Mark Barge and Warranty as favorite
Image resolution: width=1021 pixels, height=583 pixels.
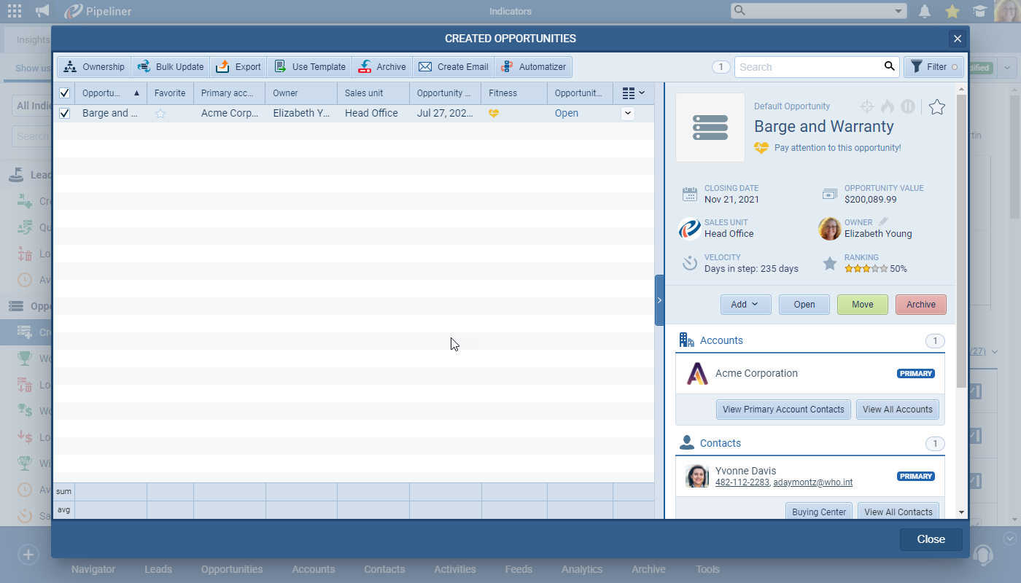160,113
